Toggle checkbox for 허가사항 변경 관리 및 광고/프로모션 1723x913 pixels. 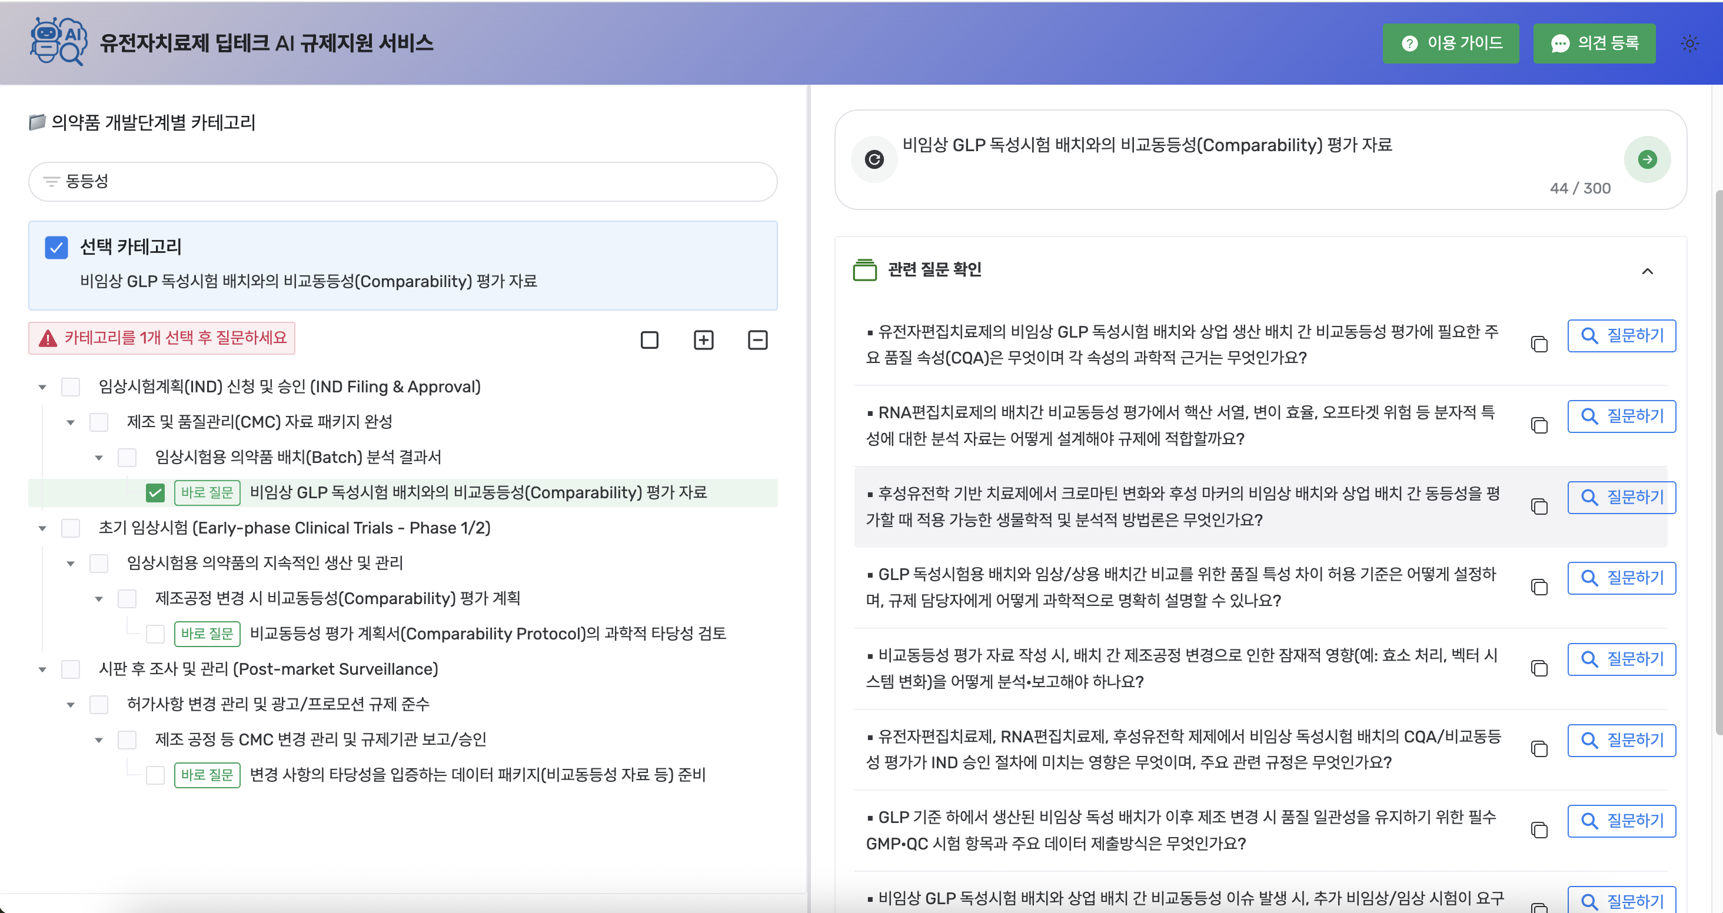point(99,704)
